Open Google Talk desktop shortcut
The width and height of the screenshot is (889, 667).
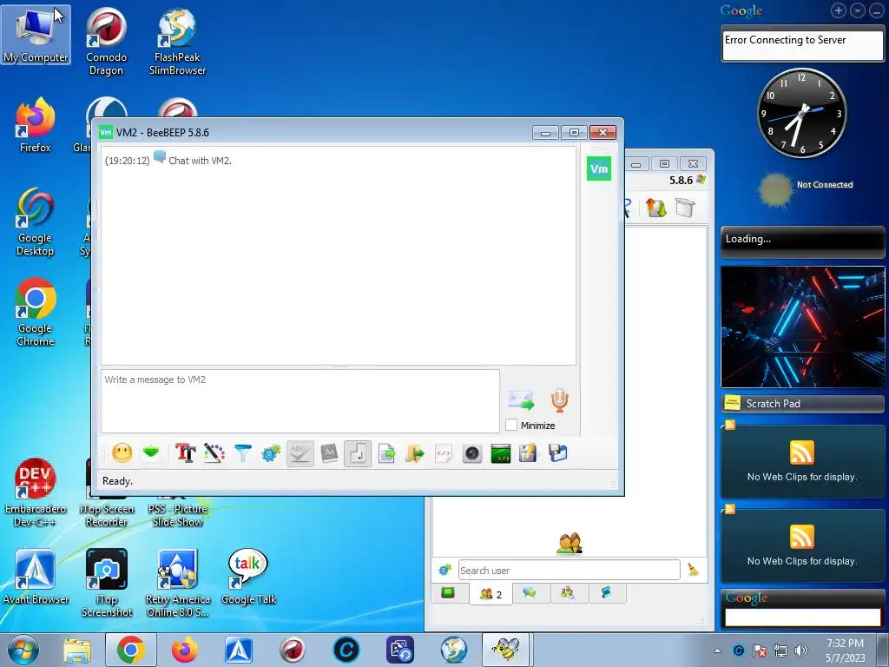[248, 577]
